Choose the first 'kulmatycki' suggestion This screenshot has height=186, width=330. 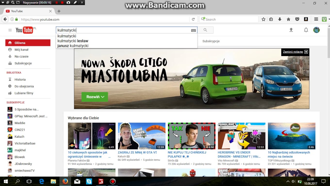[67, 36]
